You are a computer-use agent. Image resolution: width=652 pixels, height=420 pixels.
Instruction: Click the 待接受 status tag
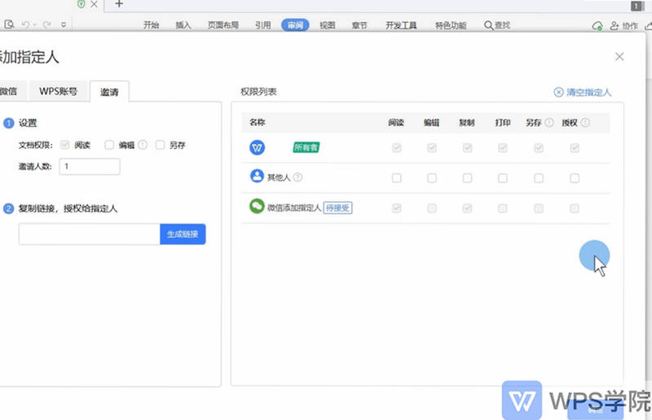[337, 208]
